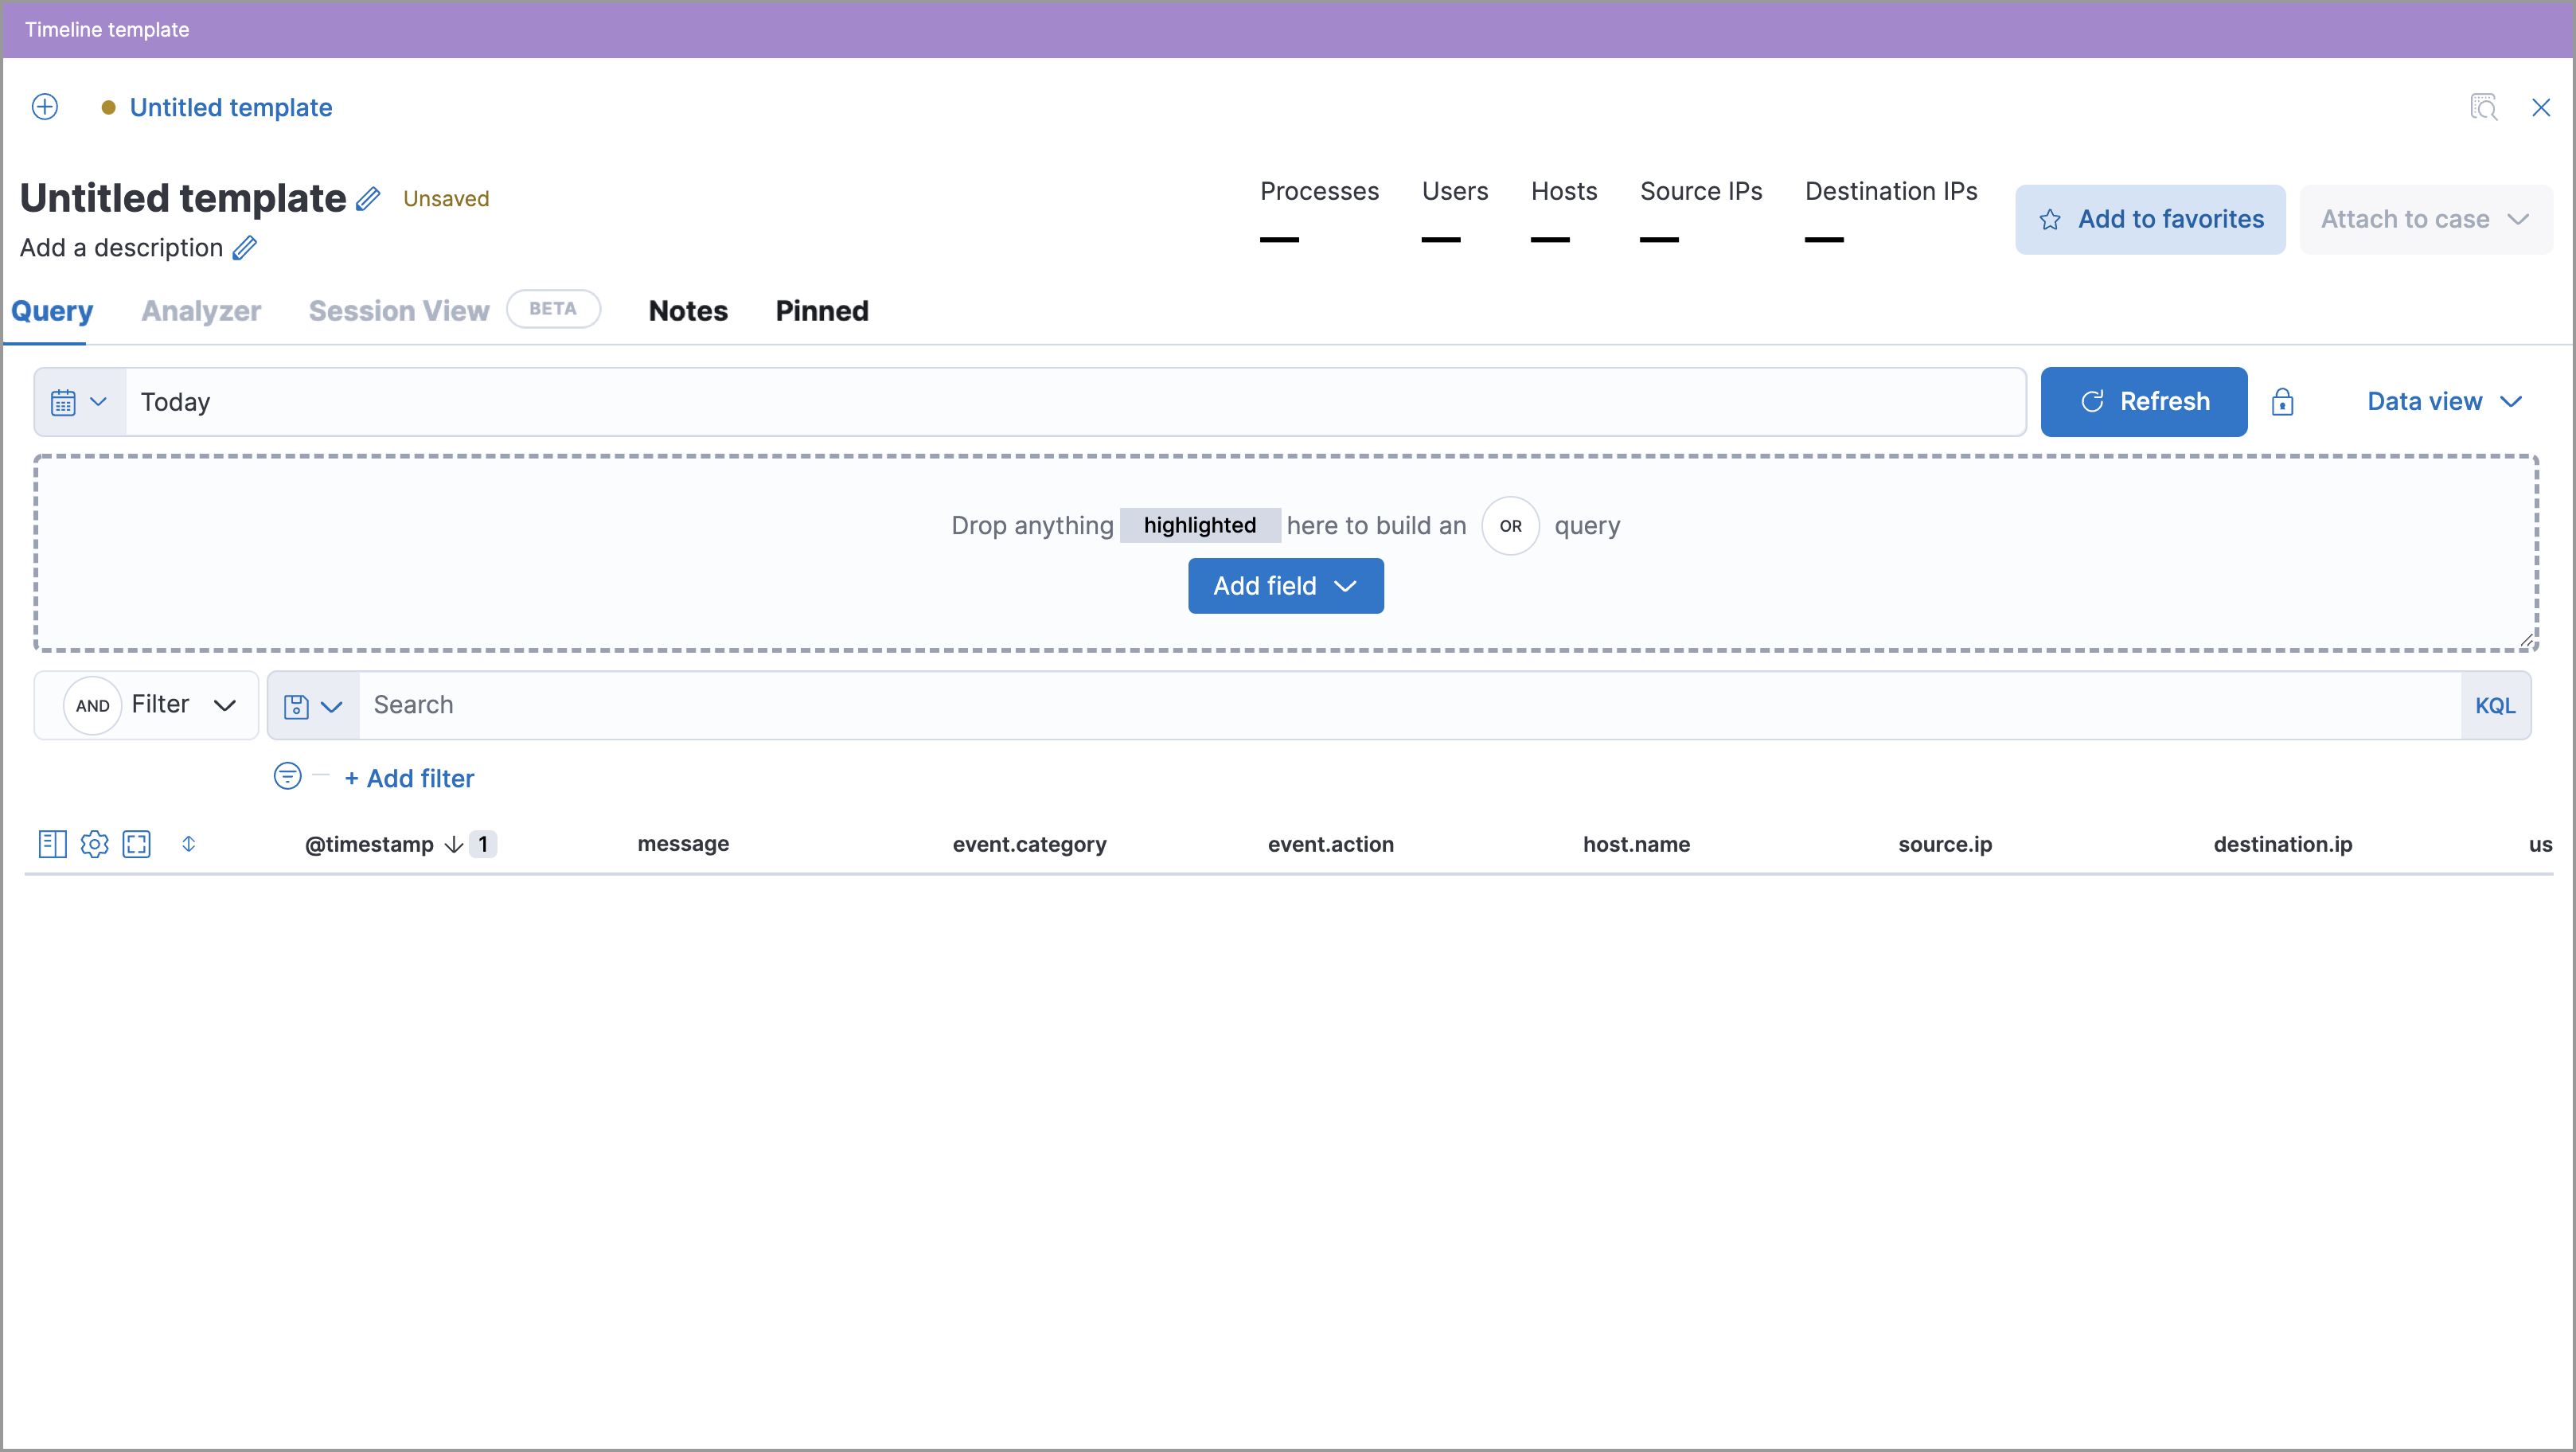Switch to the Analyzer tab
Viewport: 2576px width, 1452px height.
200,311
